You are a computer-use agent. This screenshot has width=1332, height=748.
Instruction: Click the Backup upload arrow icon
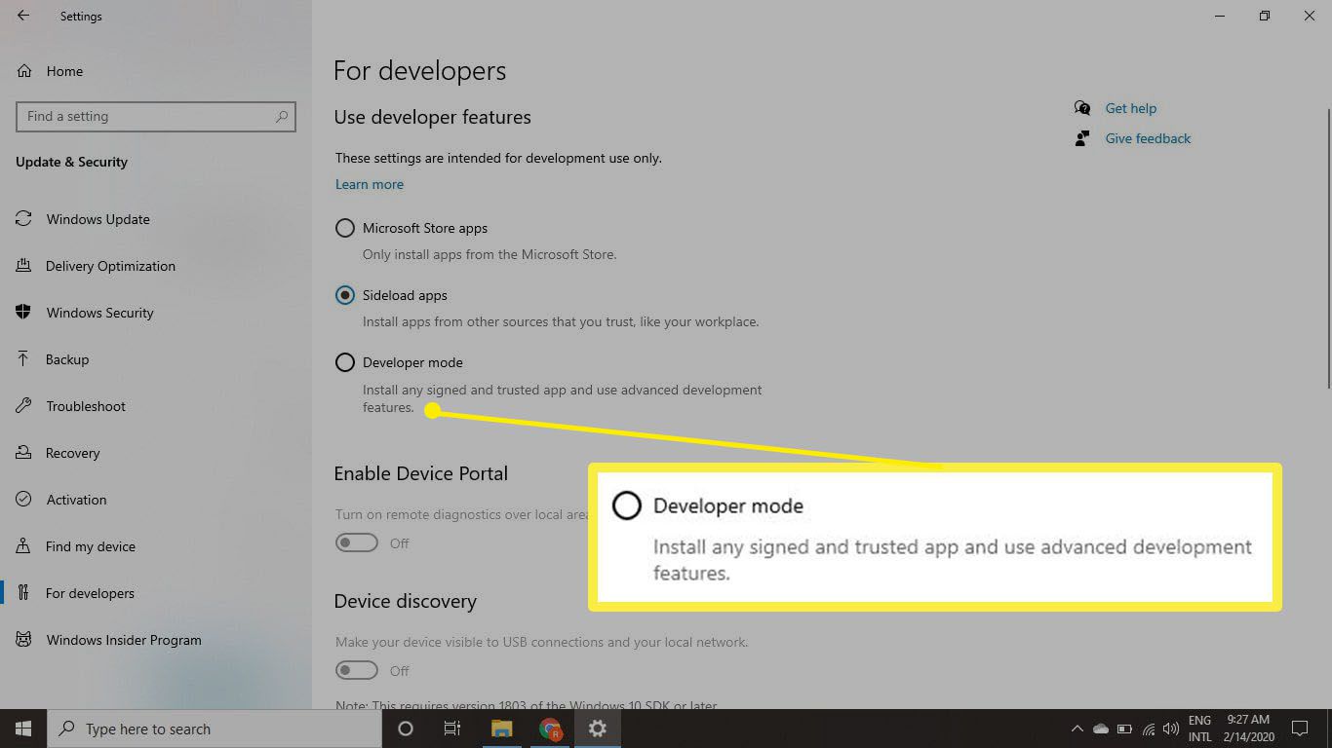point(24,359)
